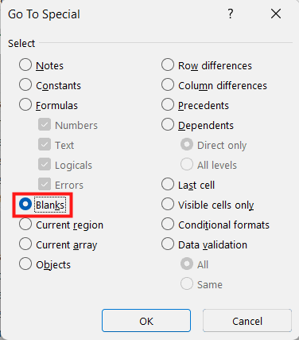Toggle the Numbers checkbox under Formulas
Viewport: 299px width, 340px height.
click(45, 124)
